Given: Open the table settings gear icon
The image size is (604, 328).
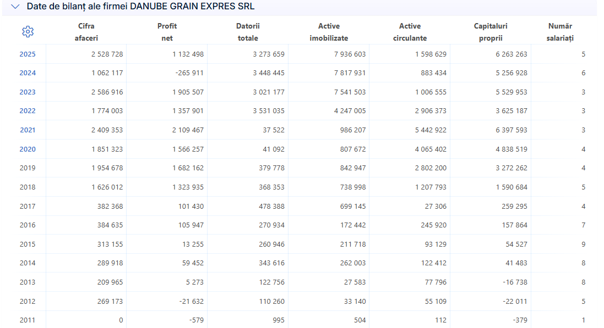Looking at the screenshot, I should click(x=28, y=31).
